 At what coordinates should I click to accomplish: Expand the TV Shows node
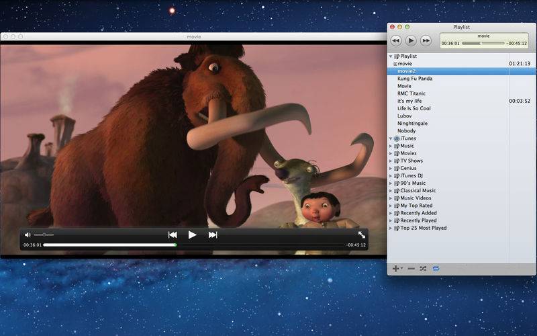(391, 161)
